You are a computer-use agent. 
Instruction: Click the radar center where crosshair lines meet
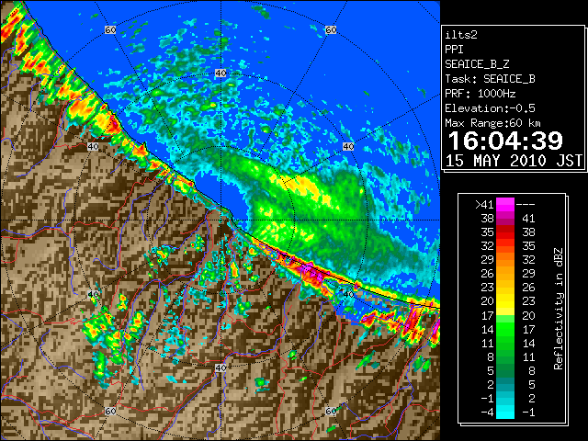tap(220, 220)
